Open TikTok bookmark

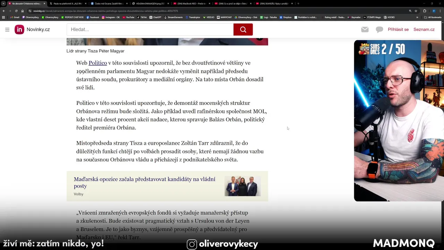(142, 17)
